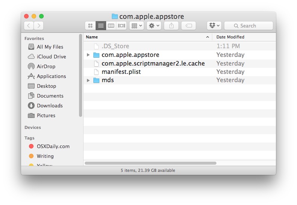The width and height of the screenshot is (297, 205).
Task: Switch to icon view in toolbar
Action: pos(90,26)
